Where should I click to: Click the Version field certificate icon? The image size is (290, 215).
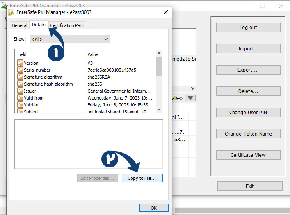pos(20,63)
